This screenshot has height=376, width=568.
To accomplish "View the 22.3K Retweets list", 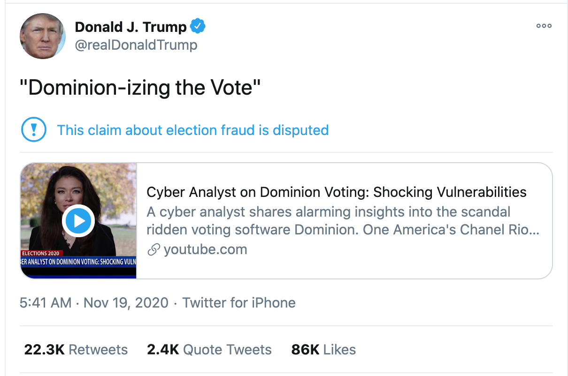I will tap(76, 349).
